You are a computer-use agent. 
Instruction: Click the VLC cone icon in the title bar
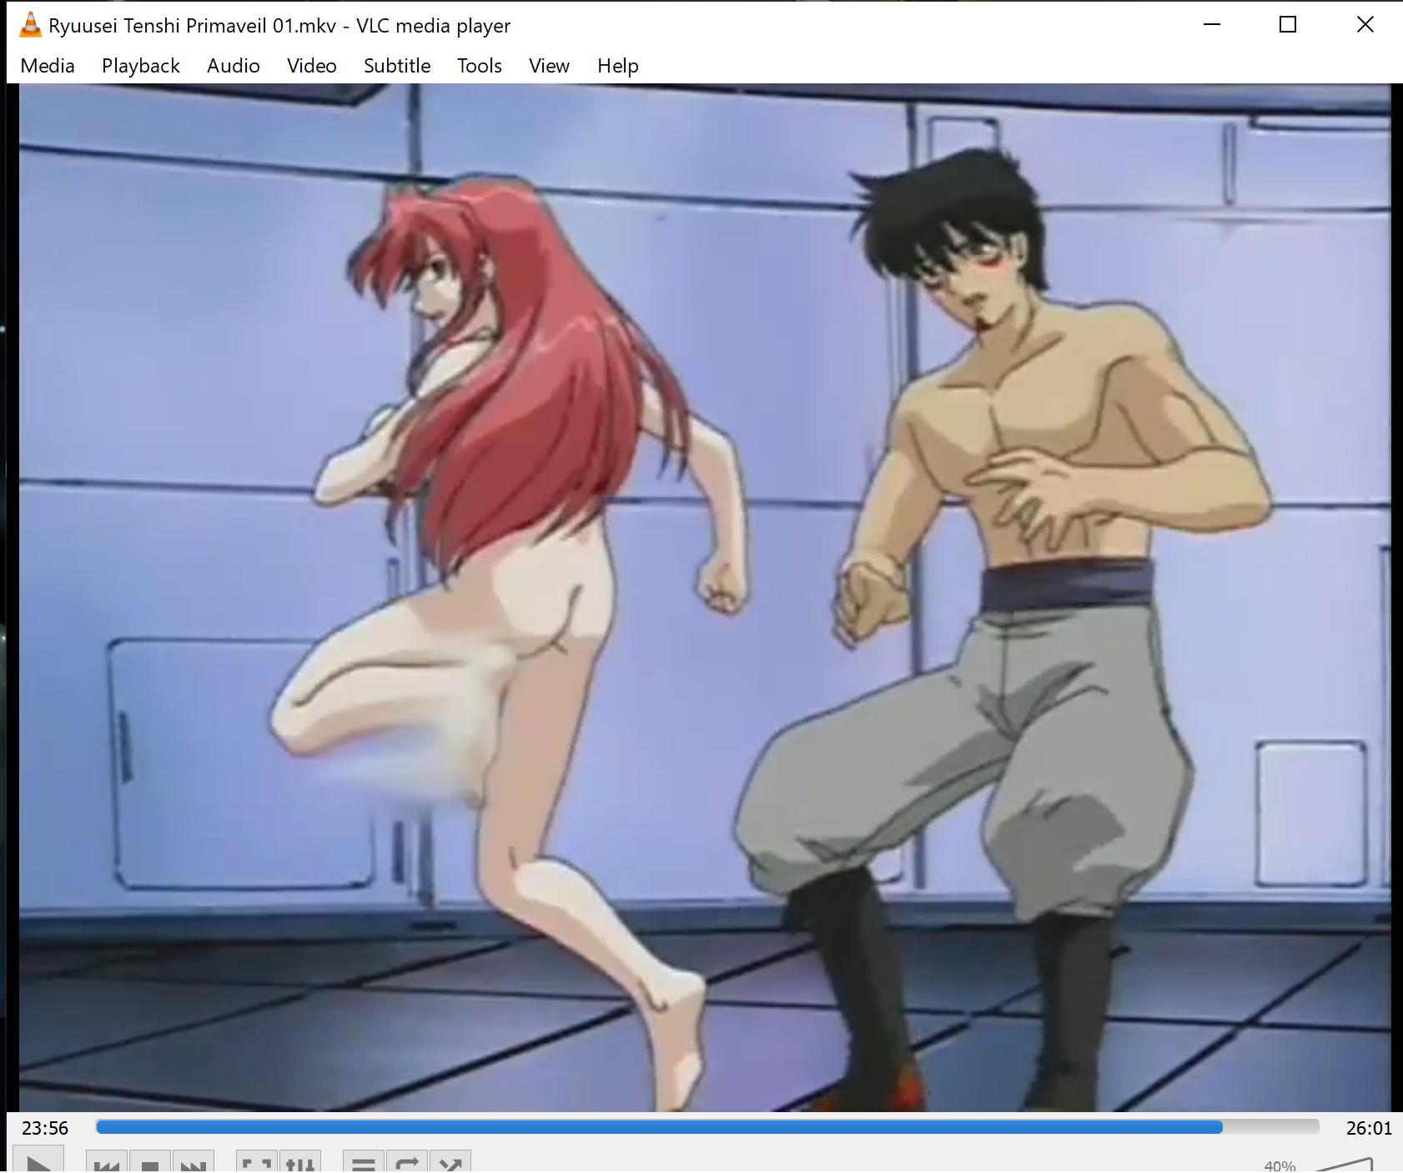(x=30, y=25)
